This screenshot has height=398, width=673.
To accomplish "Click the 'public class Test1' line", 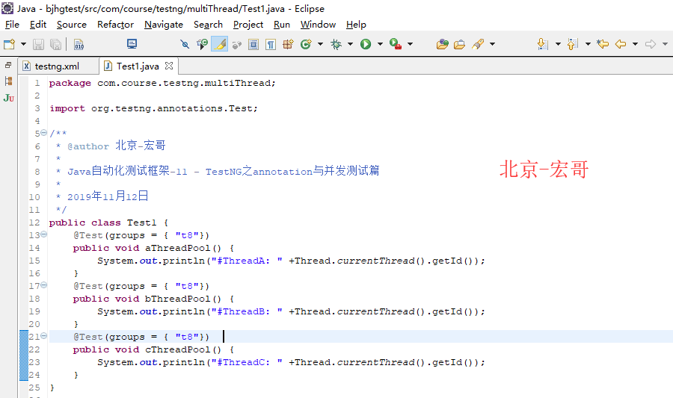I will pos(108,223).
